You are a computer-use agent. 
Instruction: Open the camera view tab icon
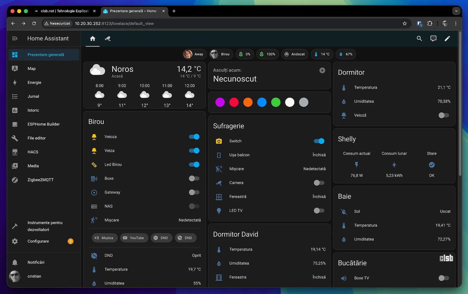click(x=108, y=38)
